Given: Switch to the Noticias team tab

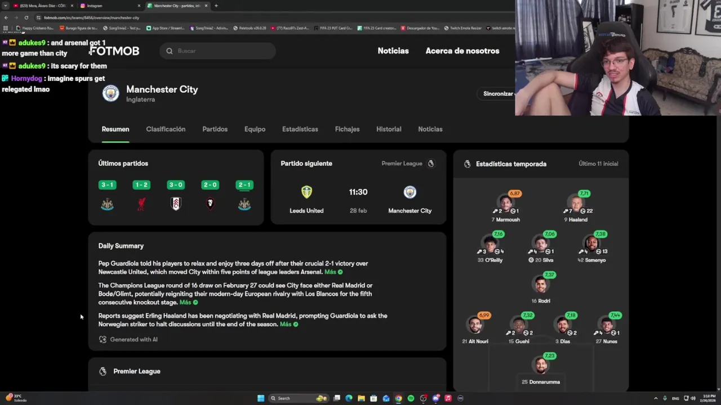Looking at the screenshot, I should coord(430,129).
